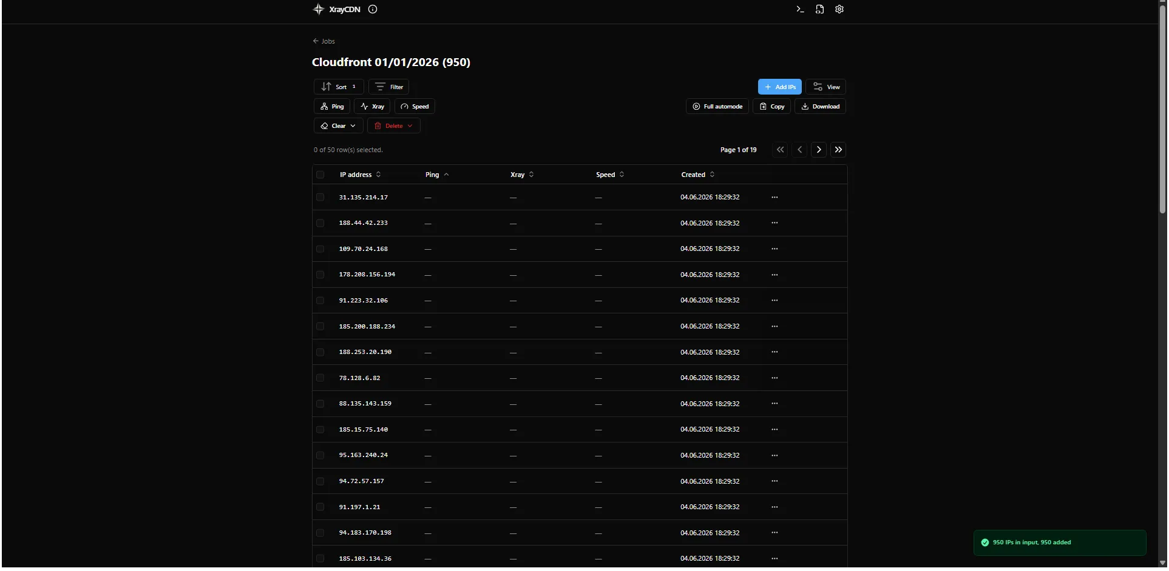Run the Xray test
This screenshot has height=571, width=1169.
[x=372, y=106]
